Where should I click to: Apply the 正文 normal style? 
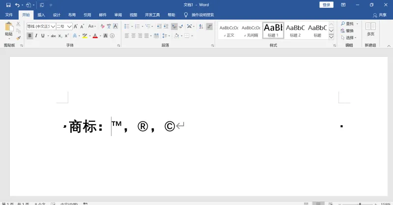tap(229, 30)
